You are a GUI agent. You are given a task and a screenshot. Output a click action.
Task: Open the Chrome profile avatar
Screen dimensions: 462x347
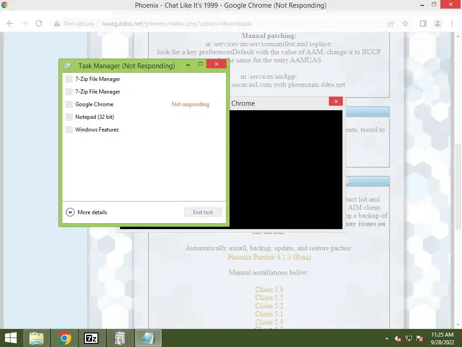pyautogui.click(x=438, y=23)
